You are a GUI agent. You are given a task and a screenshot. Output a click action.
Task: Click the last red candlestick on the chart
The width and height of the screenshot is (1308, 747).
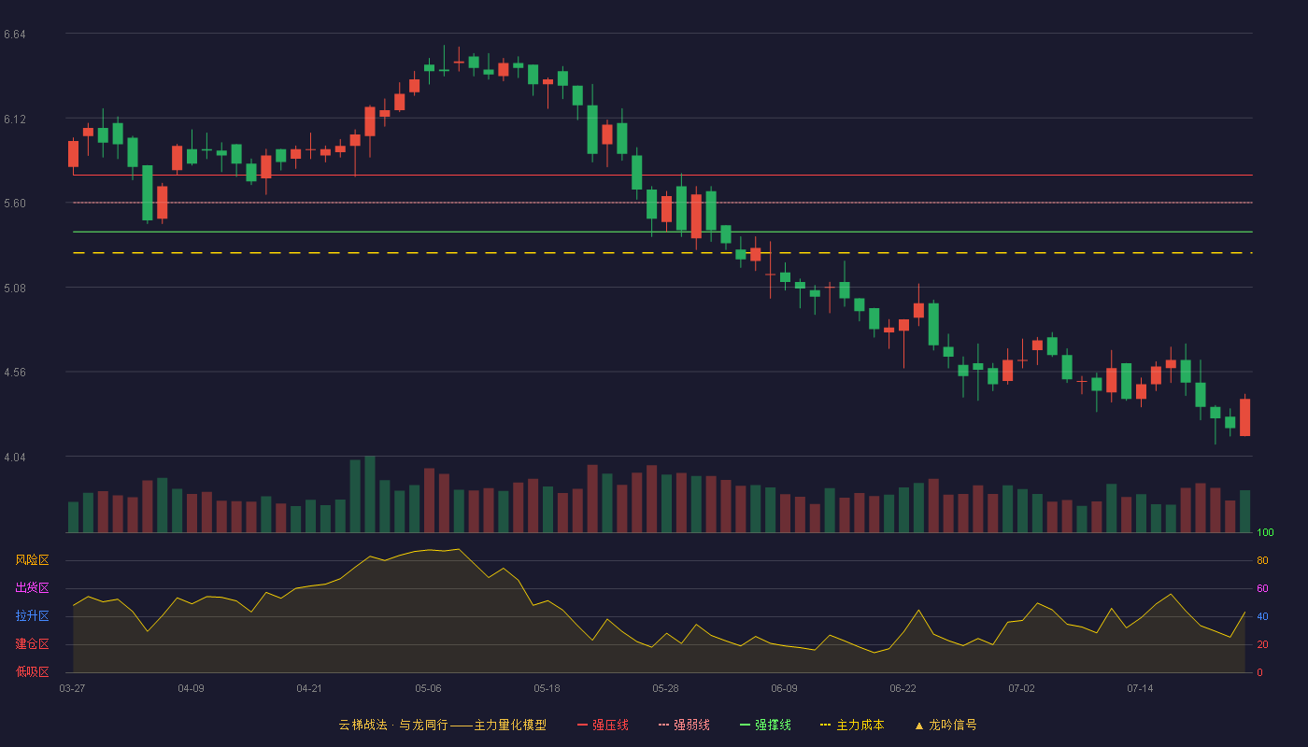coord(1244,416)
